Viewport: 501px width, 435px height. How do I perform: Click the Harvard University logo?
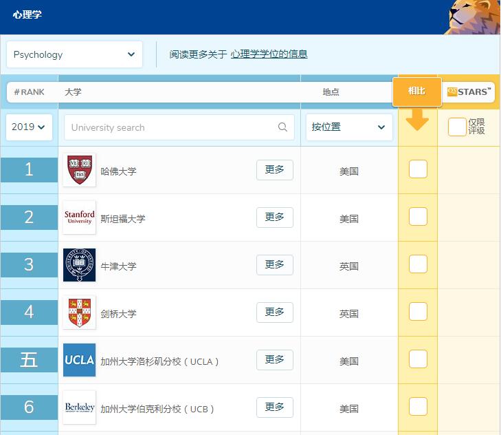(x=79, y=170)
